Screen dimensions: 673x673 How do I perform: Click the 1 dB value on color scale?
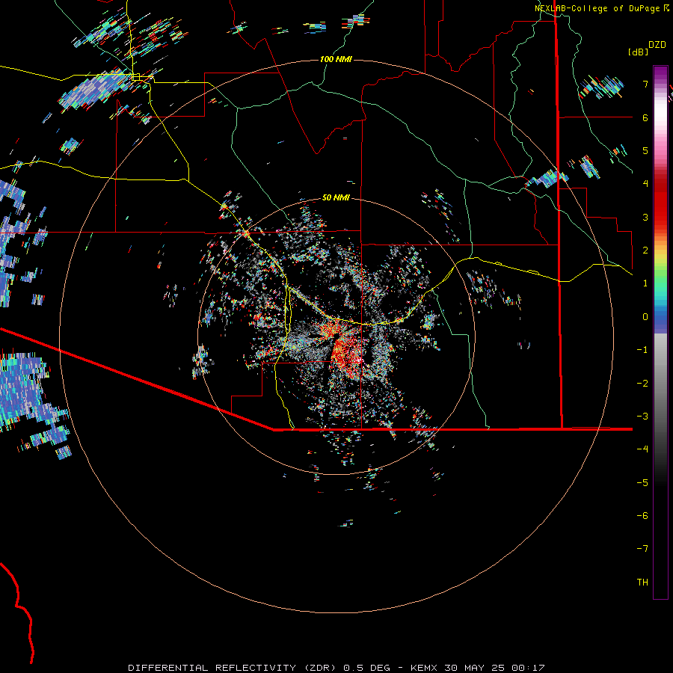(x=645, y=283)
